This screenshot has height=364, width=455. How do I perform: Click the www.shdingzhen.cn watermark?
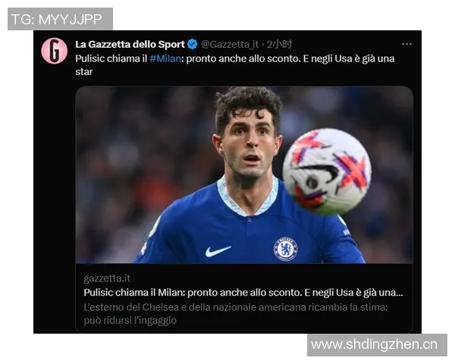(377, 345)
